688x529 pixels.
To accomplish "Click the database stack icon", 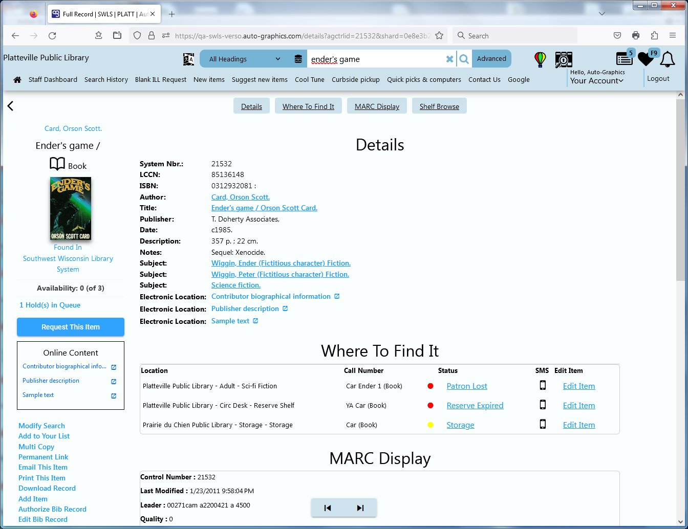I will point(298,59).
